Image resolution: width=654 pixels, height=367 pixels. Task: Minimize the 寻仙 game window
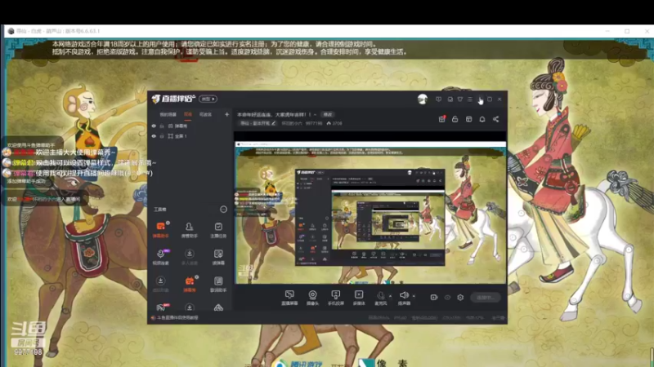coord(607,31)
